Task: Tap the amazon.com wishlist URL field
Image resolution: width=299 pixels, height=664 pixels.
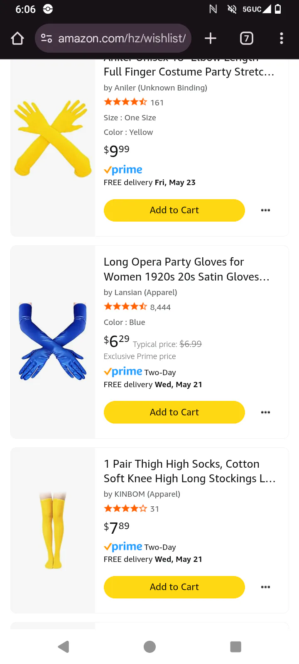Action: tap(122, 39)
